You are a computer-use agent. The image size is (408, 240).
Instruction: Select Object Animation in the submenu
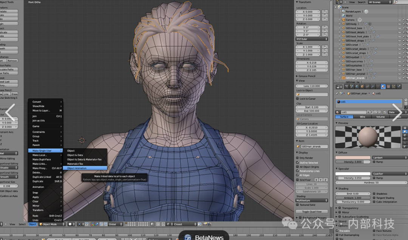(x=77, y=168)
